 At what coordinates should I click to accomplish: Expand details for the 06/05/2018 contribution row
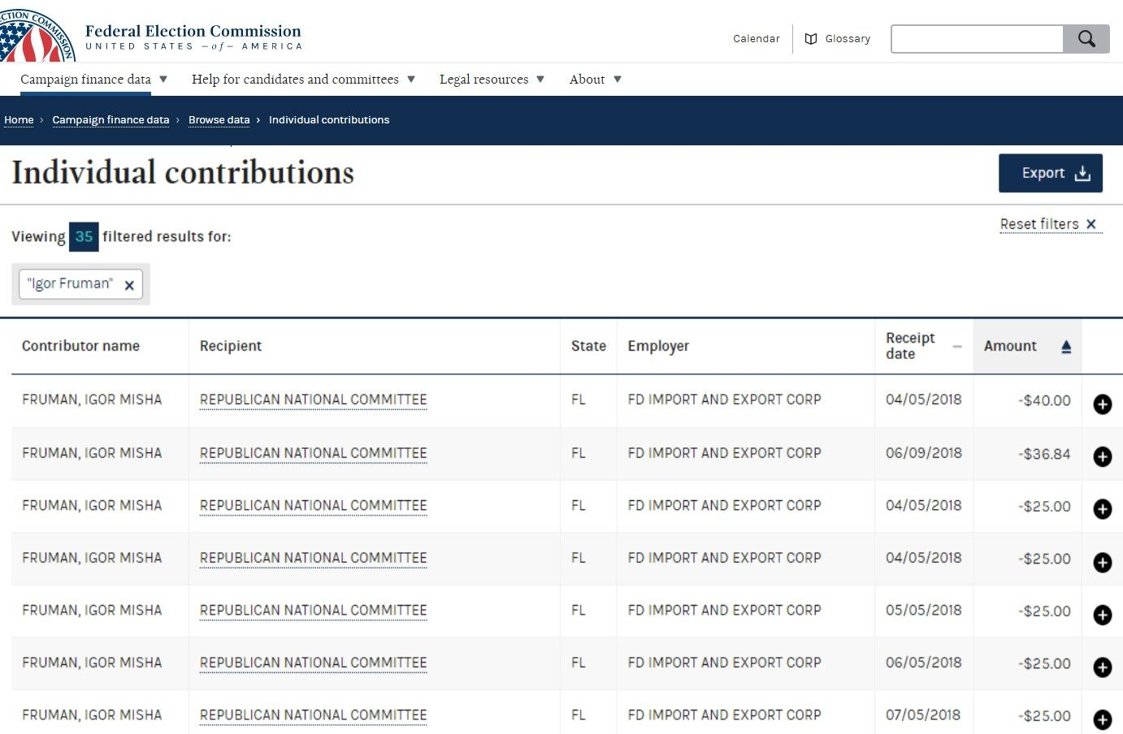1102,667
